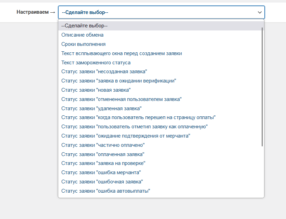Select the "Сроки выполнения" option

(x=83, y=44)
